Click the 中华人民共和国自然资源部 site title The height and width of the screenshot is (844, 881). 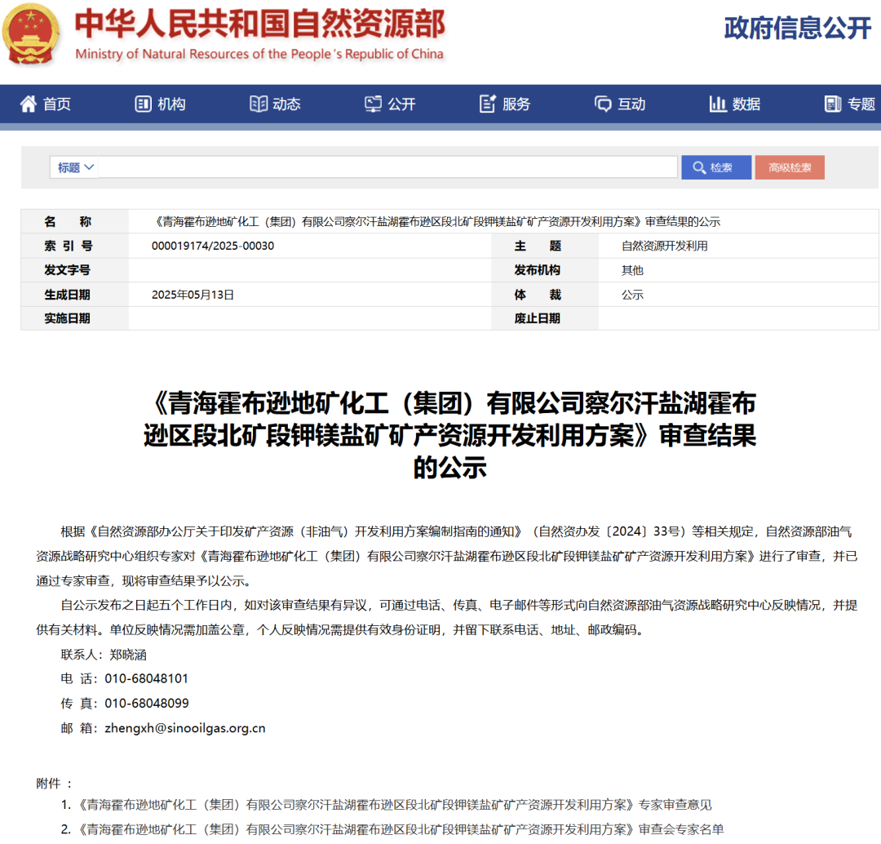pyautogui.click(x=259, y=24)
